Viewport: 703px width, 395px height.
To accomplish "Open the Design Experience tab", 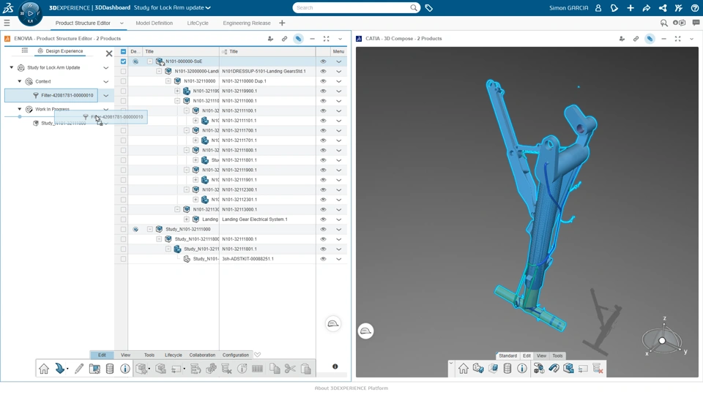I will [60, 51].
